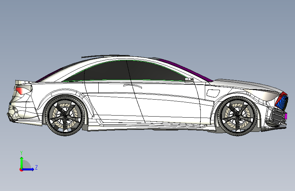The height and width of the screenshot is (191, 295).
Task: Select the red origin ball of the triad
Action: 21,170
